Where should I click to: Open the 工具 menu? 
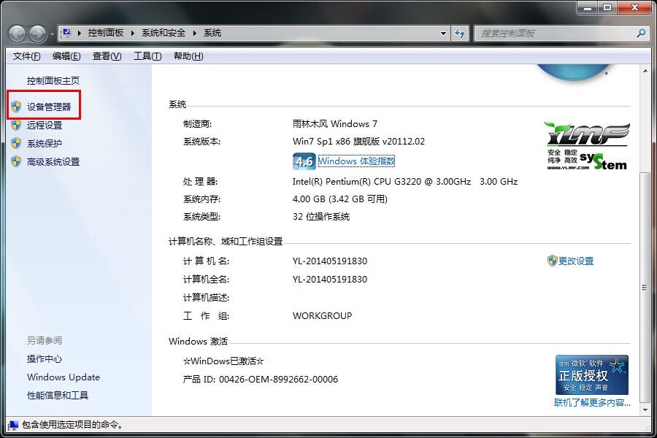[x=145, y=55]
